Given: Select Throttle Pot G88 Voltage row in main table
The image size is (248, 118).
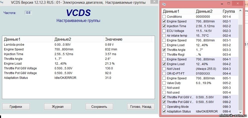Looking at the screenshot, I should coord(78,73).
